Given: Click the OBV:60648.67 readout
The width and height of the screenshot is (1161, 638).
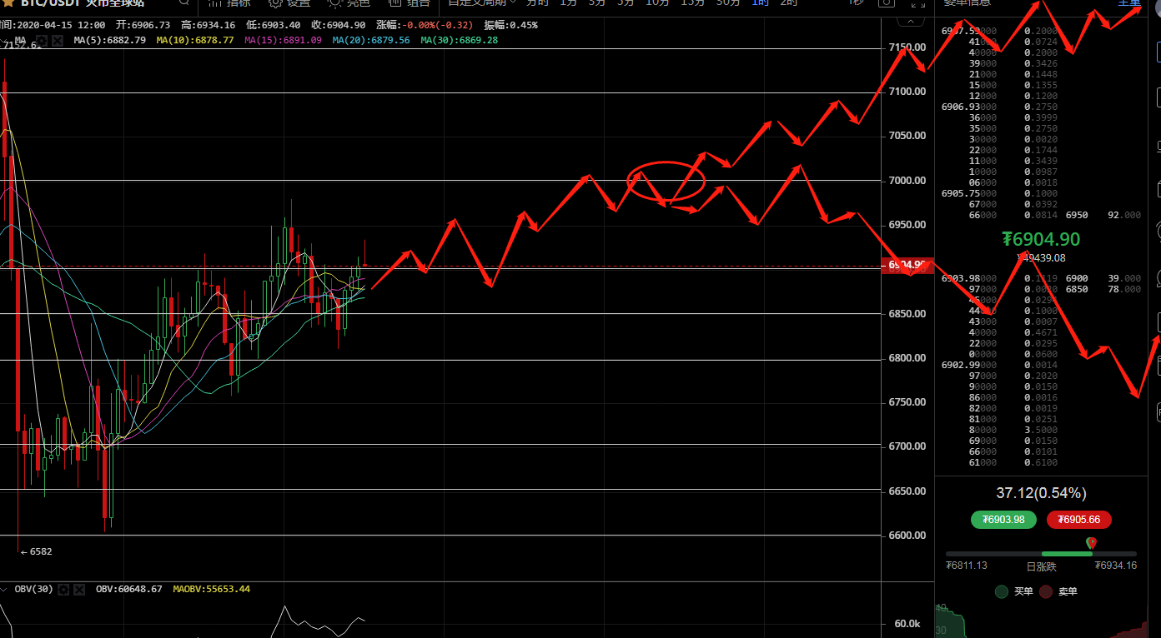Looking at the screenshot, I should click(128, 590).
